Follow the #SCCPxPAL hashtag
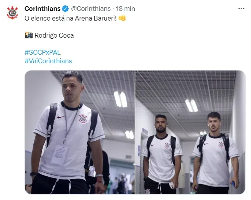Viewport: 251px width, 200px height. [43, 52]
